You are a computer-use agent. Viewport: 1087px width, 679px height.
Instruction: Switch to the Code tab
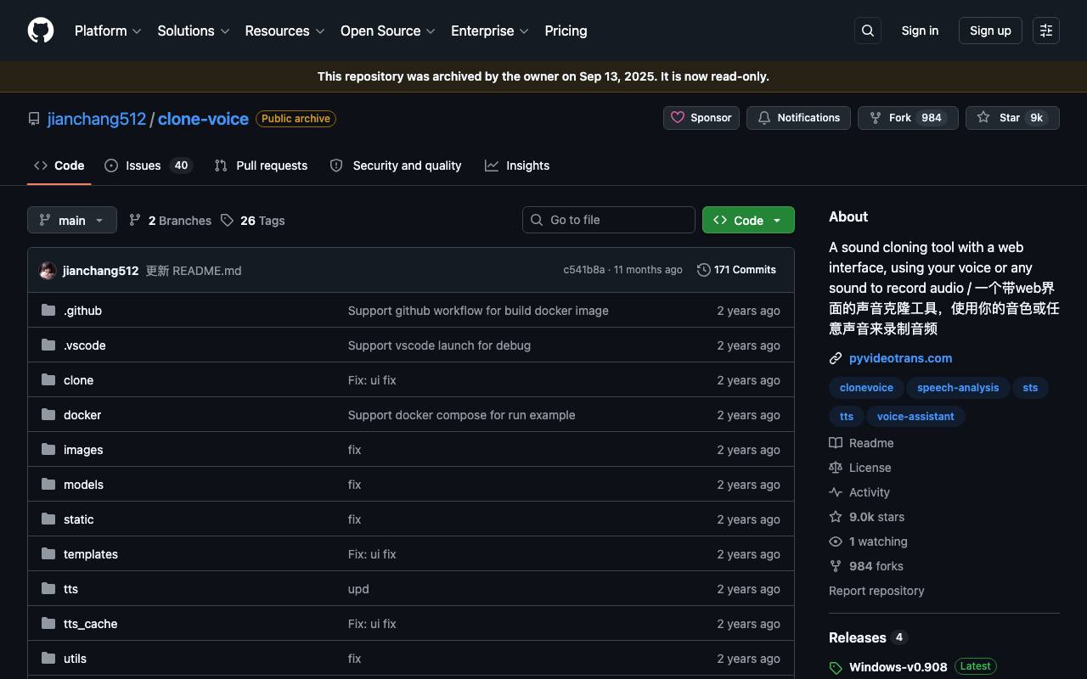(59, 166)
